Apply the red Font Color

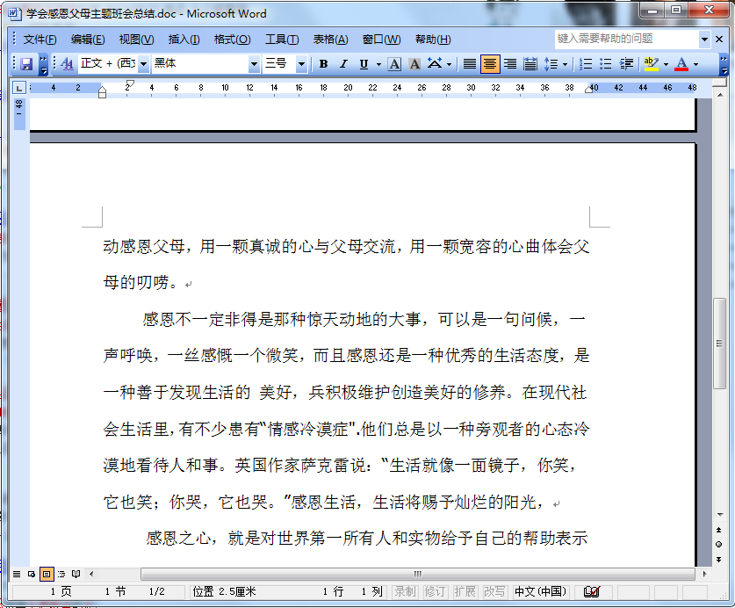point(681,64)
